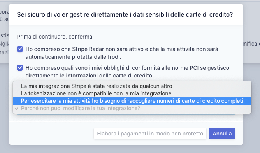The width and height of the screenshot is (260, 153).
Task: Pick highlighted "Per esercitare la mia attività" option
Action: [x=132, y=101]
